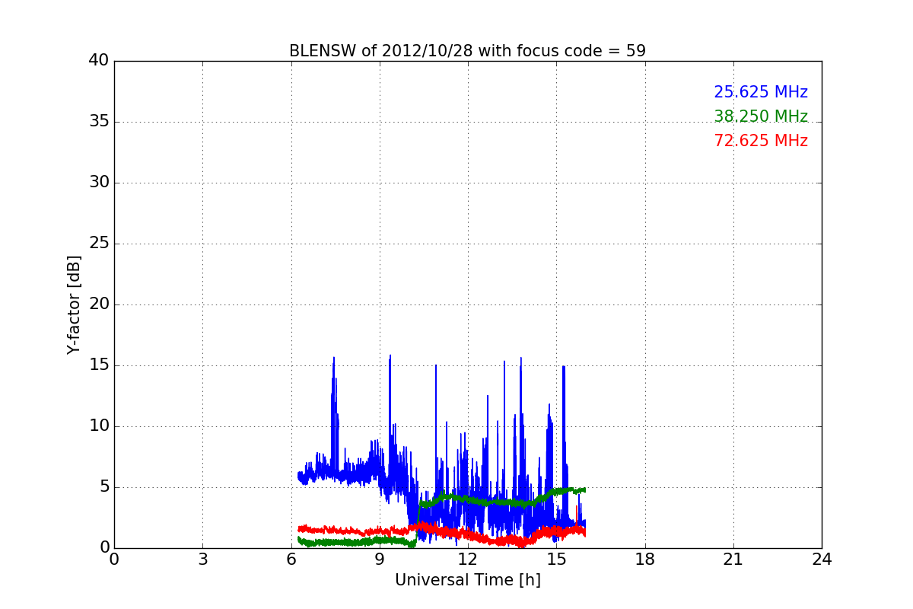
Task: Click the y-axis tick label 20
Action: 99,304
